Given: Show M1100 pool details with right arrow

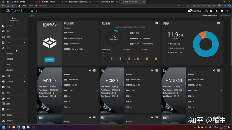Looking at the screenshot, I should (97, 91).
